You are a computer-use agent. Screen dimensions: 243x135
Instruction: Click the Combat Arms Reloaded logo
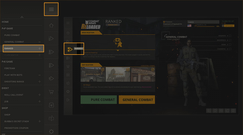pyautogui.click(x=91, y=24)
